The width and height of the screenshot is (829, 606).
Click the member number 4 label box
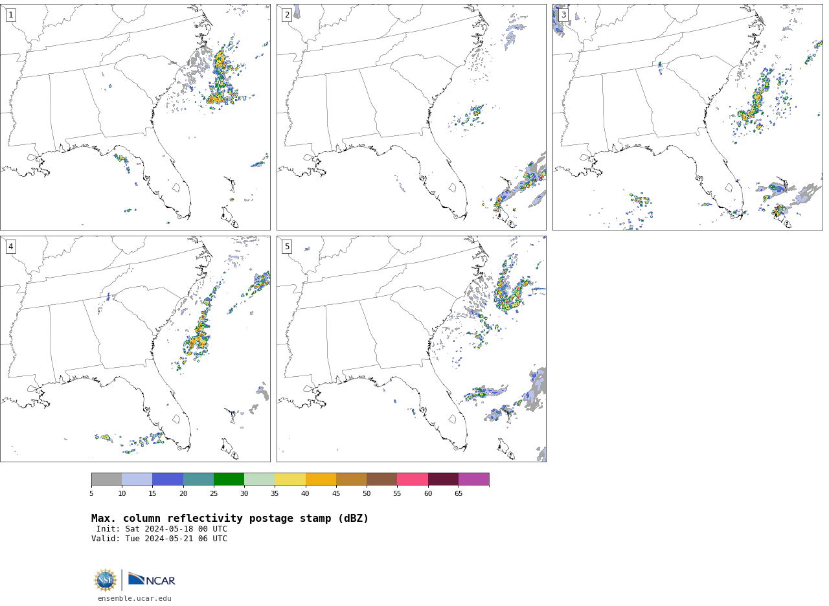click(x=10, y=247)
